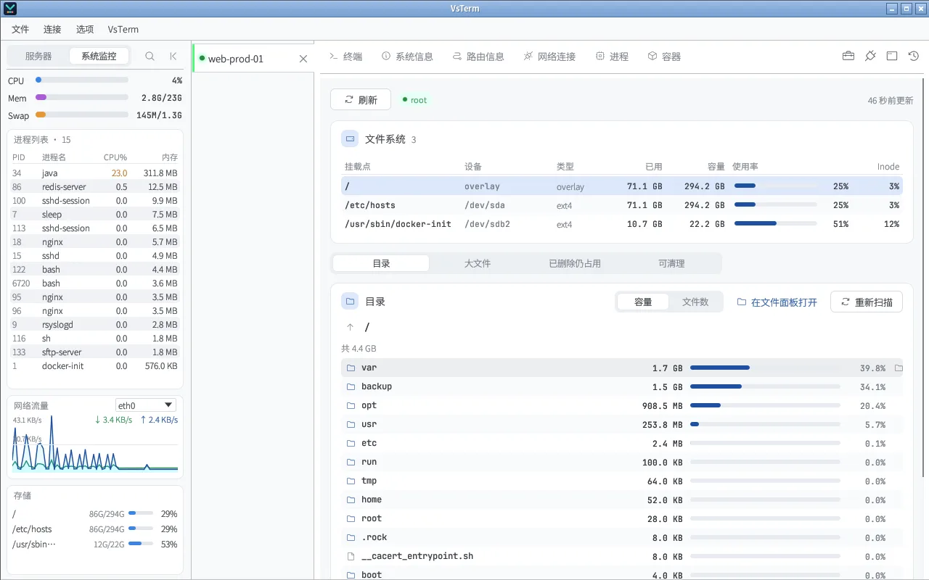The width and height of the screenshot is (929, 580).
Task: Open the 选项 menu
Action: point(85,29)
